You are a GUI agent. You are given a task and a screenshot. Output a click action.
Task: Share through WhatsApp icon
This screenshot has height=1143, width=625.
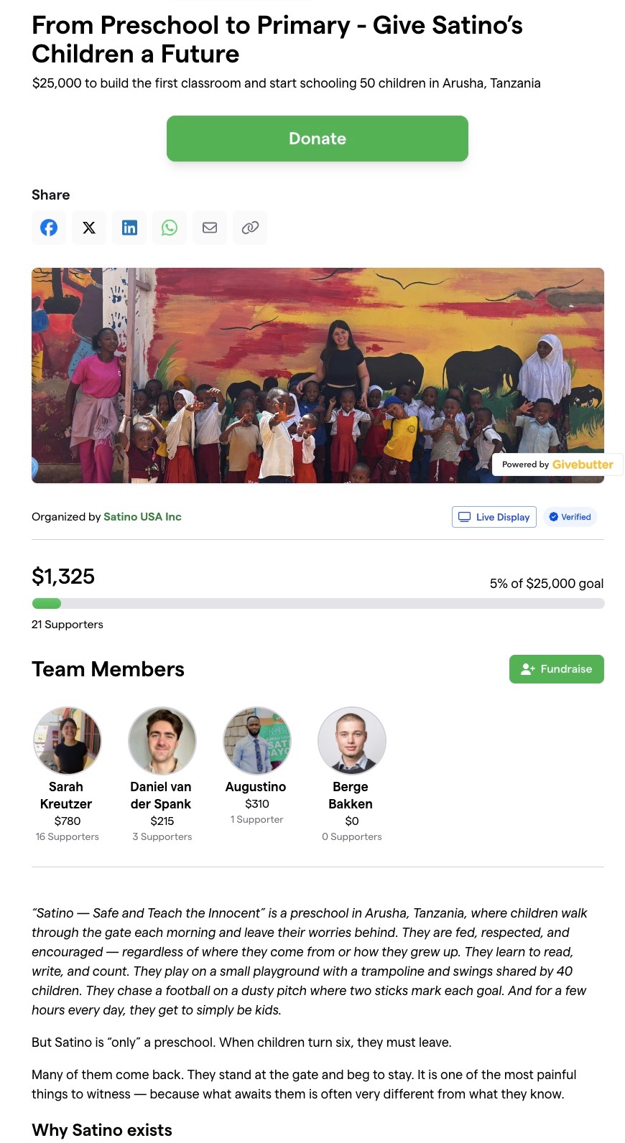(170, 228)
